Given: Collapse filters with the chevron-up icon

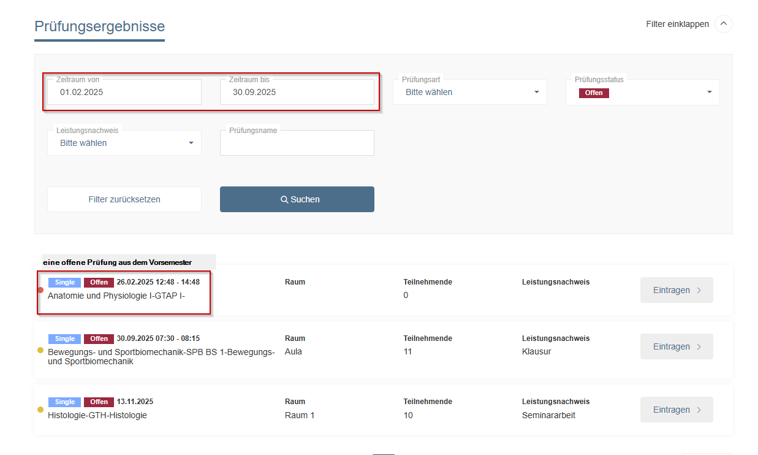Looking at the screenshot, I should pos(724,24).
